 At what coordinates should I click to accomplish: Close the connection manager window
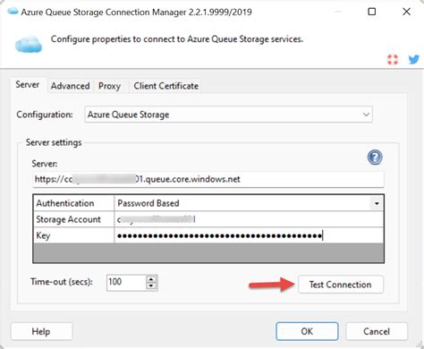coord(406,12)
